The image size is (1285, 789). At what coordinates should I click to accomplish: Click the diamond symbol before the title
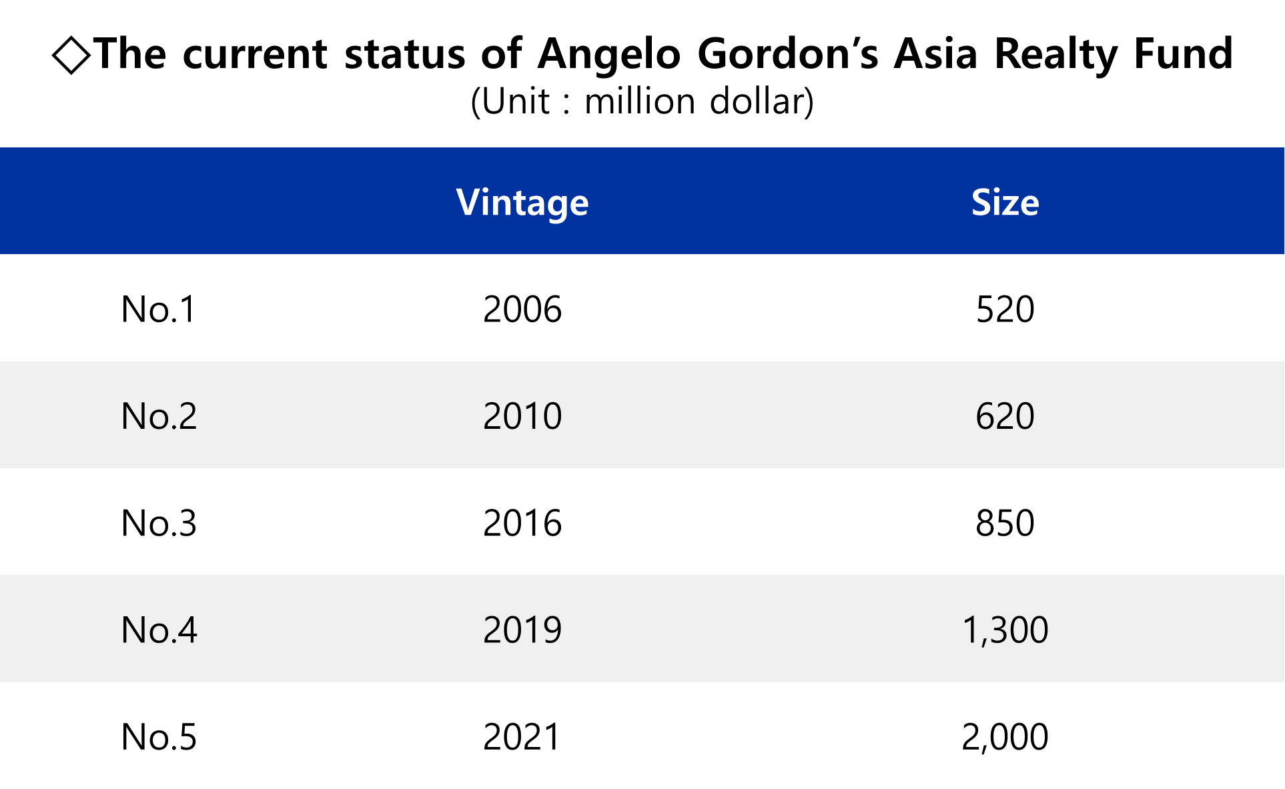(x=71, y=55)
